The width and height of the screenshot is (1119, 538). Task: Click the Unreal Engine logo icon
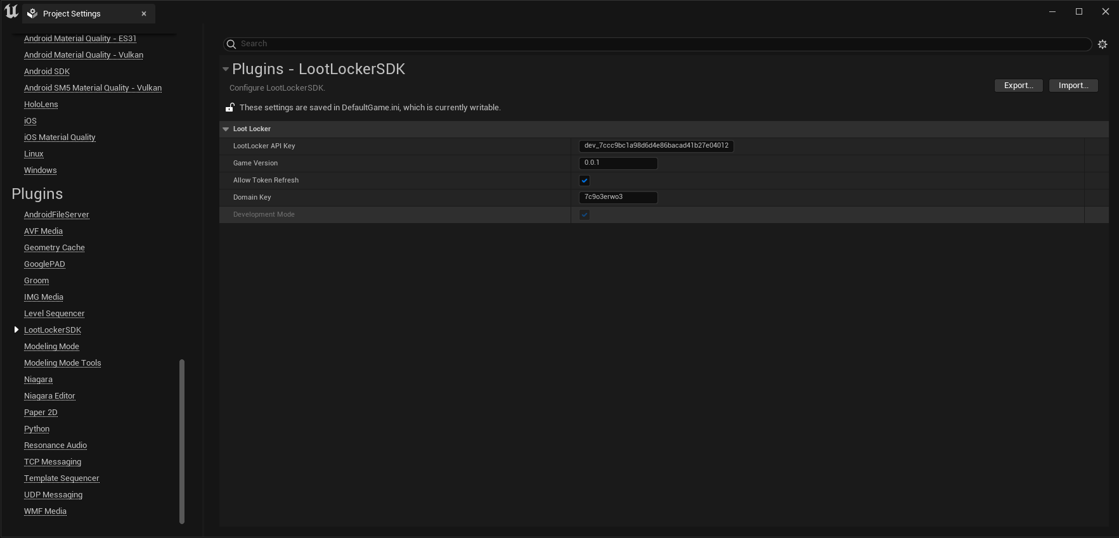click(x=11, y=12)
